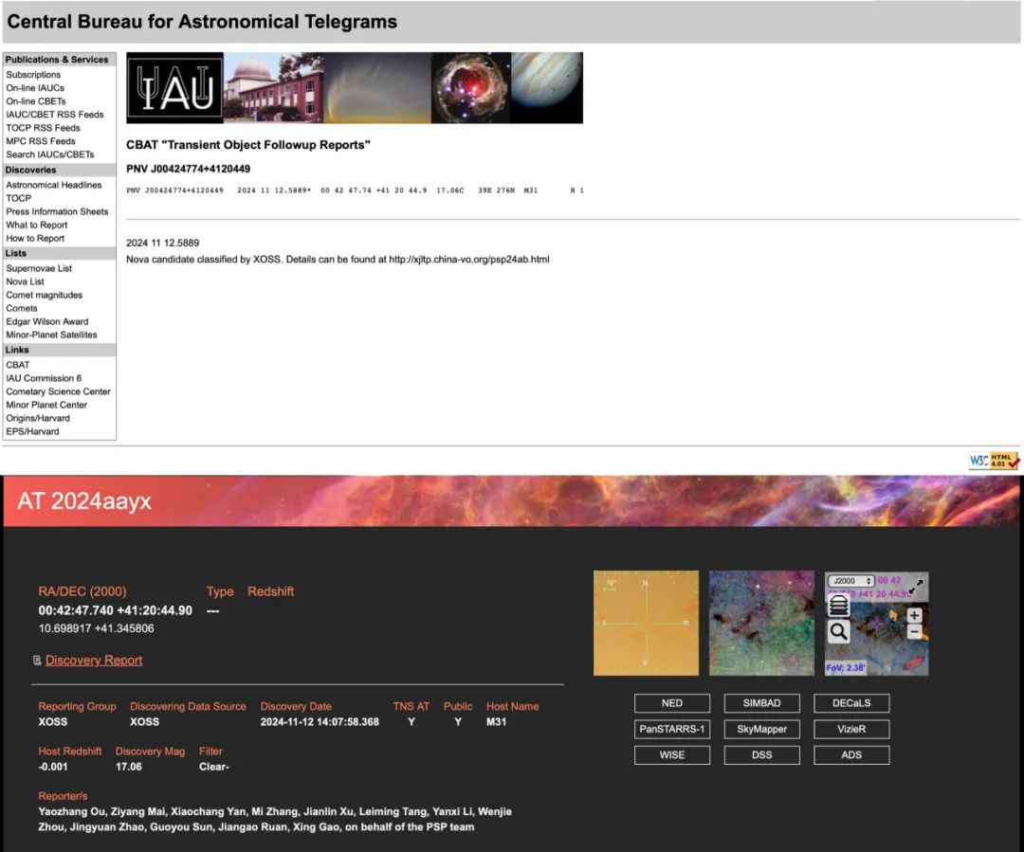Click the NED button
Screen dimensions: 1024x852
[x=672, y=703]
